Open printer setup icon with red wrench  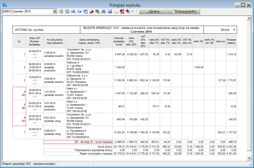91,11
